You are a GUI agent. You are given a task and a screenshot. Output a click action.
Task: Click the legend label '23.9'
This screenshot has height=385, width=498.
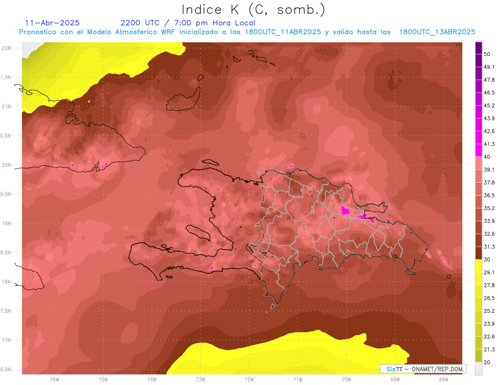(489, 324)
